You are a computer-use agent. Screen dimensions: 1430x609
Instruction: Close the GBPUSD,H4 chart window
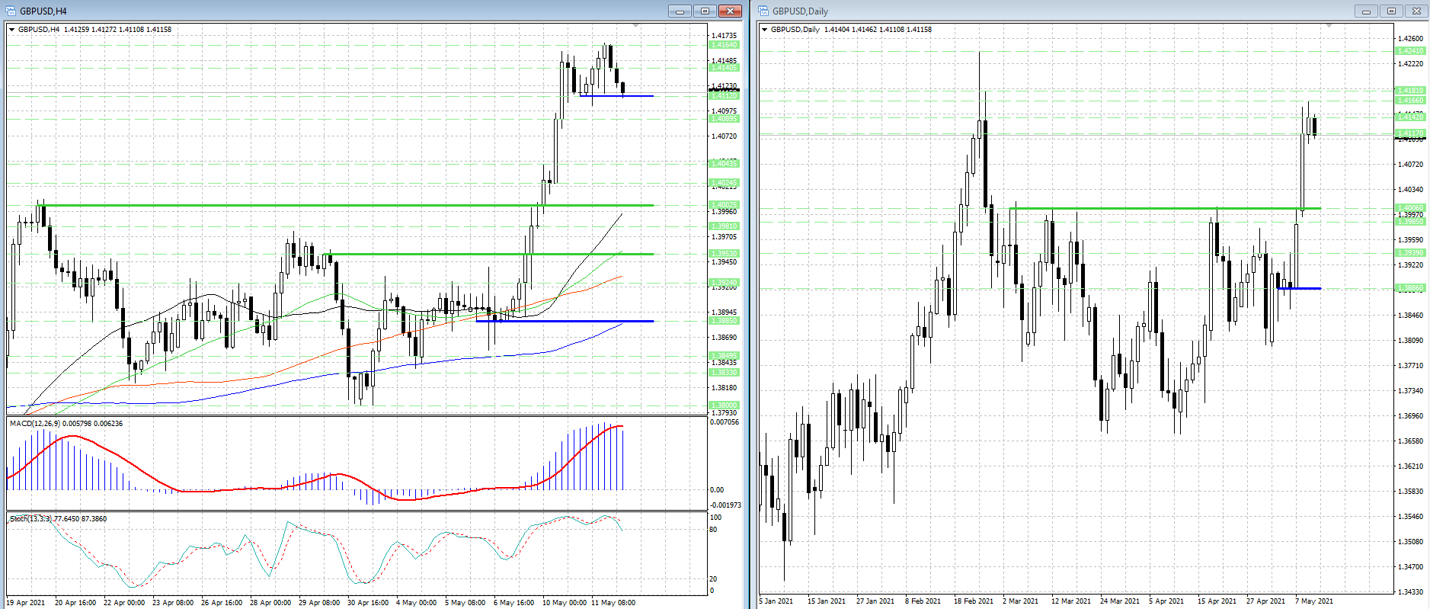(730, 11)
